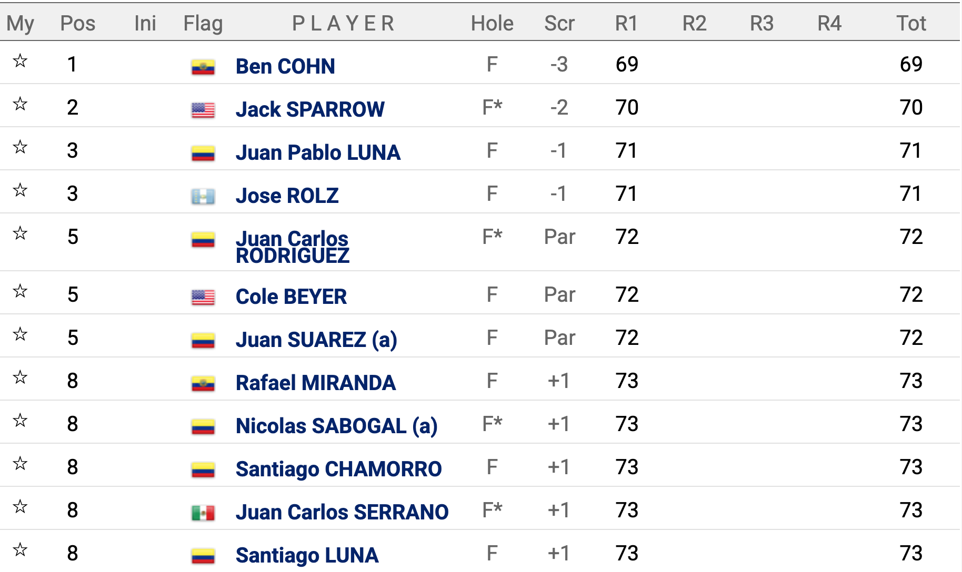
Task: Click the Colombia flag beside Juan Pablo LUNA
Action: coord(203,153)
